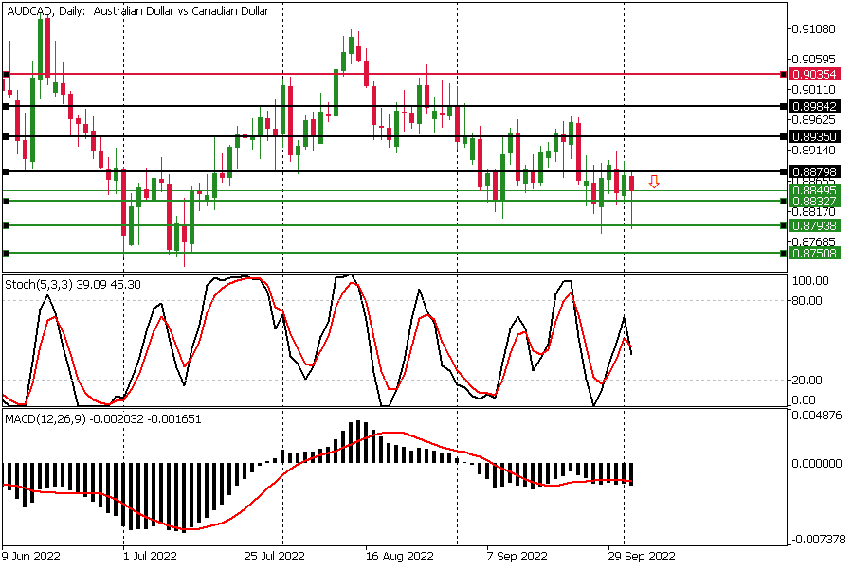The width and height of the screenshot is (853, 568).
Task: Click the MACD(12,26,9) indicator label
Action: coord(102,419)
